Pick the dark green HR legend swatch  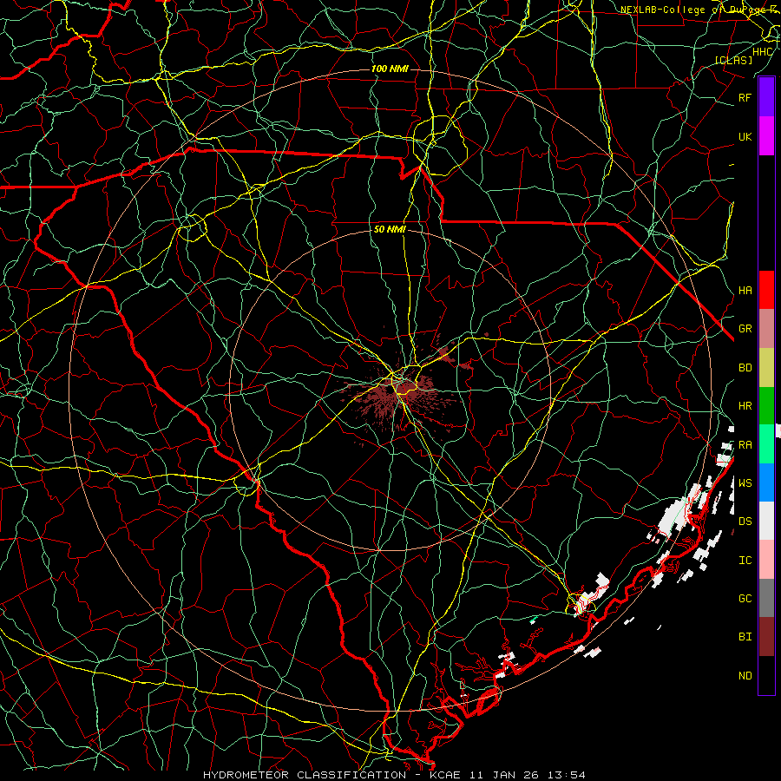pos(766,406)
